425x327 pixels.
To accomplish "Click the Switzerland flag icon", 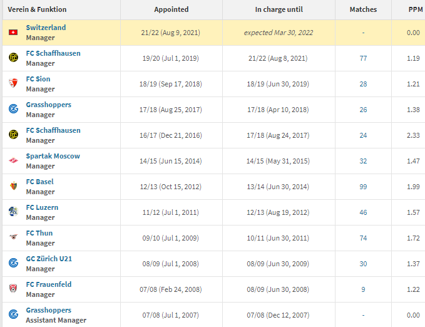I will point(13,33).
